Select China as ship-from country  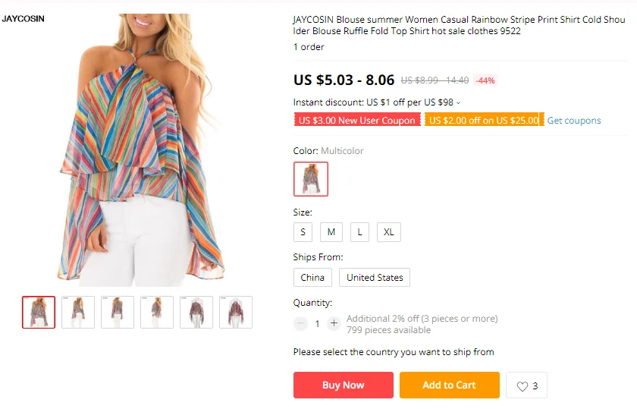click(x=312, y=277)
